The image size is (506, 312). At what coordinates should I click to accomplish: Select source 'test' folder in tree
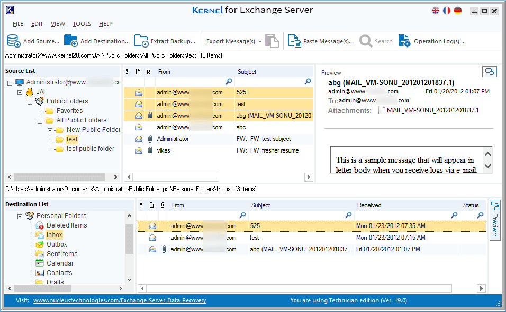click(72, 139)
